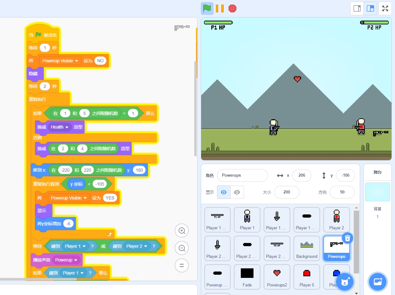Switch to small stage layout

click(357, 9)
